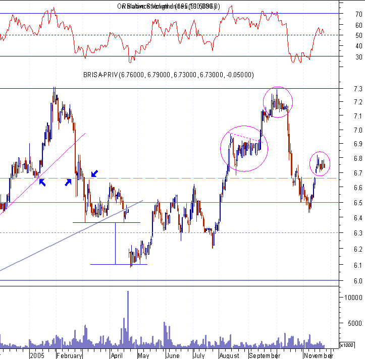365x359 pixels.
Task: Click the 2005 date axis label
Action: [x=37, y=355]
